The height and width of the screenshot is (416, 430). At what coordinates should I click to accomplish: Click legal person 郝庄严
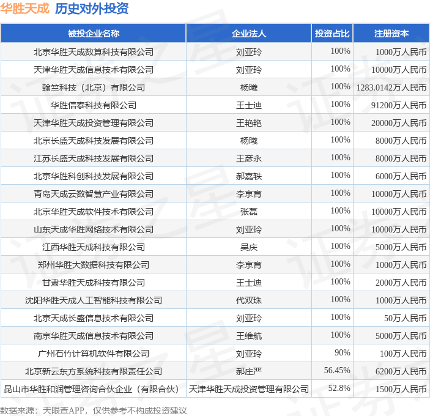pos(249,371)
